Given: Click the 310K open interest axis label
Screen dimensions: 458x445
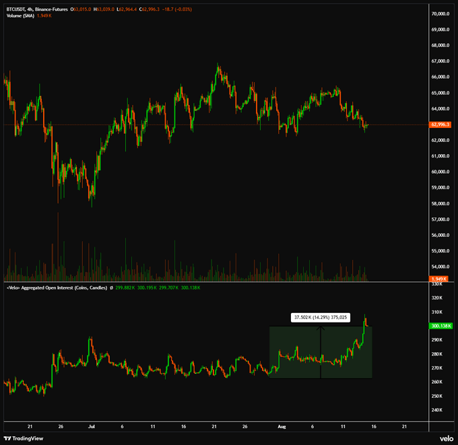Looking at the screenshot, I should pos(437,312).
